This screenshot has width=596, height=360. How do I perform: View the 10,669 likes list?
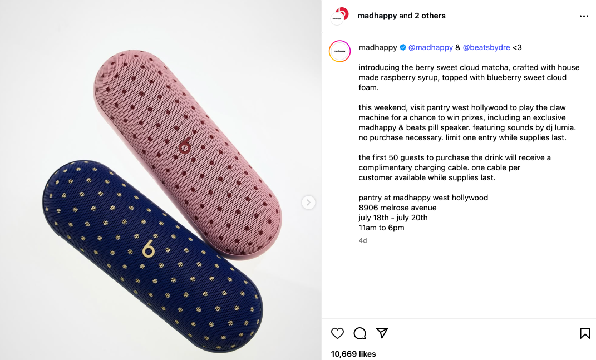353,354
